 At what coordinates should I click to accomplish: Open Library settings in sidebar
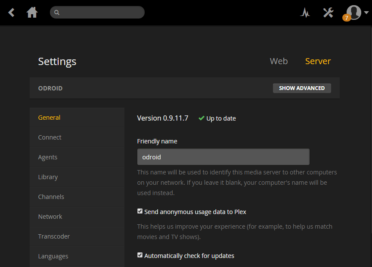(x=48, y=177)
